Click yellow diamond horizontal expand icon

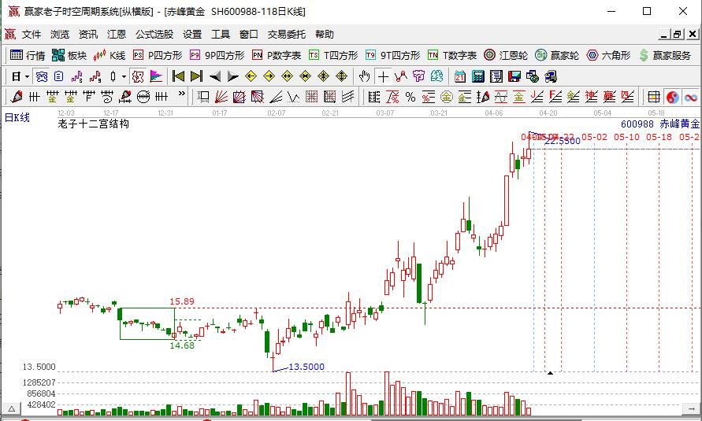287,76
